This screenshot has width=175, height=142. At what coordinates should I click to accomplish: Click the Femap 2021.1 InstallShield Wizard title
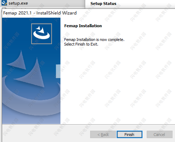pyautogui.click(x=40, y=13)
